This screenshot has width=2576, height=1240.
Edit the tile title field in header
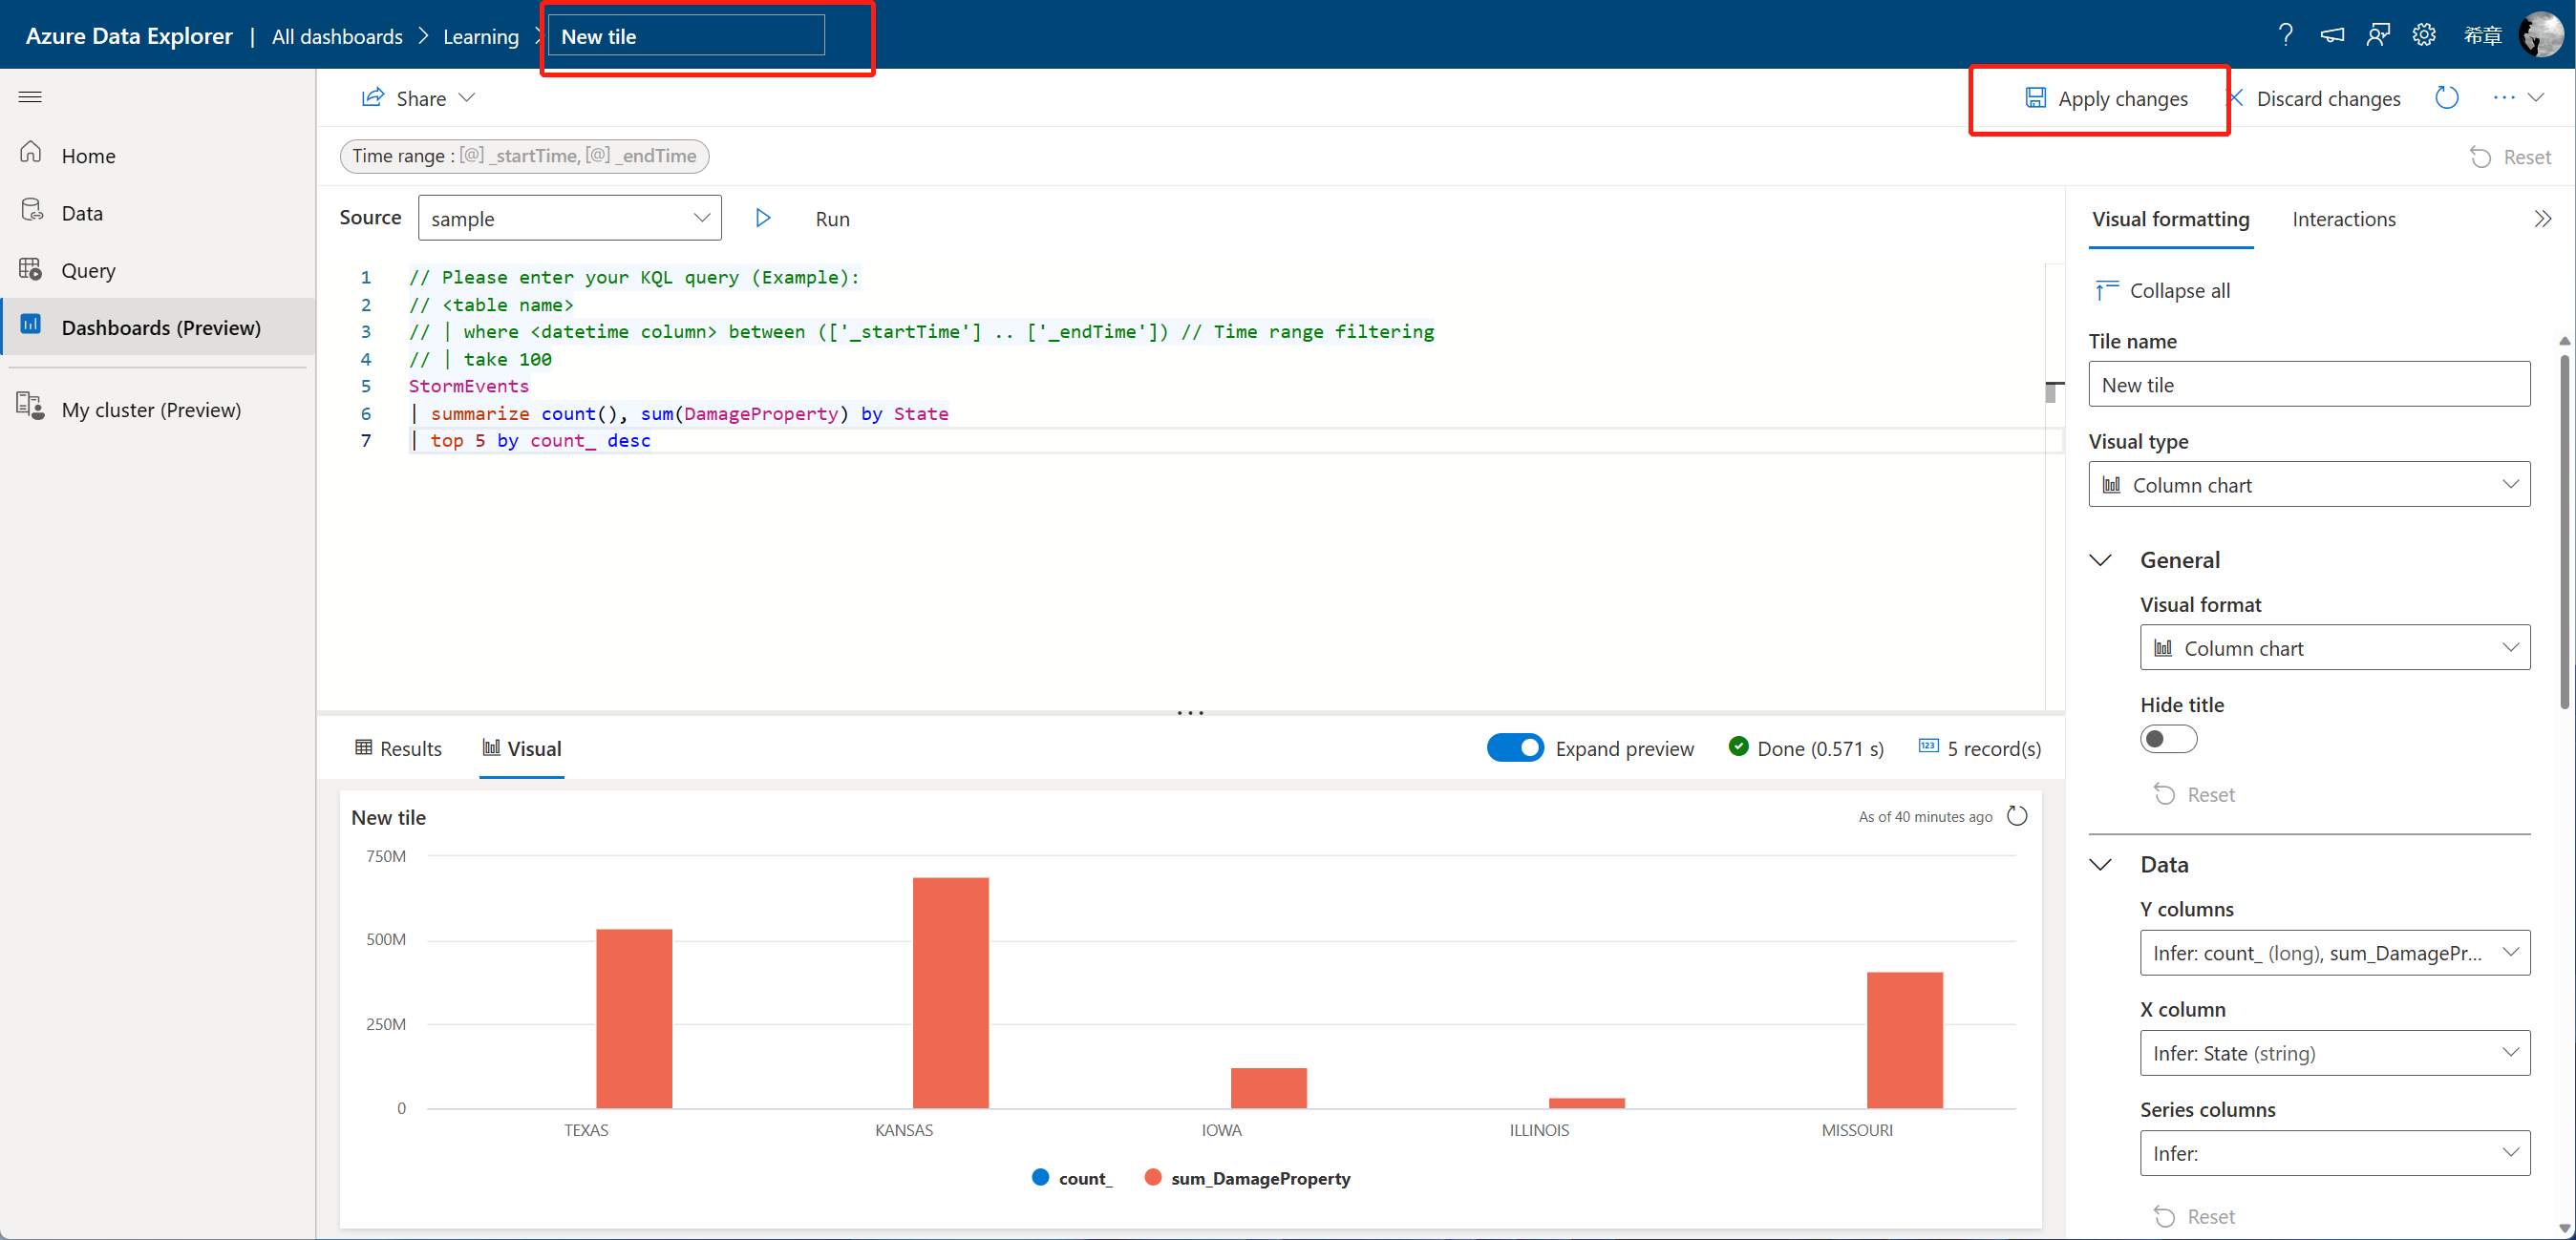pyautogui.click(x=686, y=36)
